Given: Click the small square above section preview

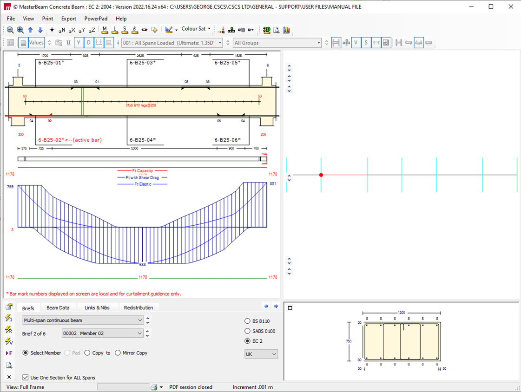Looking at the screenshot, I should (290, 308).
